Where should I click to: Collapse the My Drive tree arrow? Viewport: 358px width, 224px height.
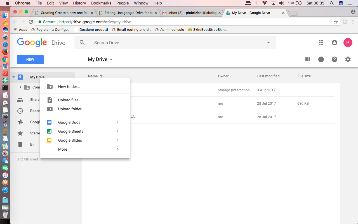click(14, 77)
